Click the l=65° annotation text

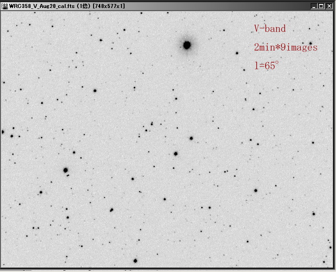click(266, 65)
